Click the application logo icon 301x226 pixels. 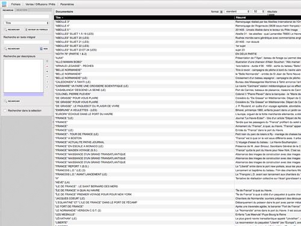click(x=4, y=4)
